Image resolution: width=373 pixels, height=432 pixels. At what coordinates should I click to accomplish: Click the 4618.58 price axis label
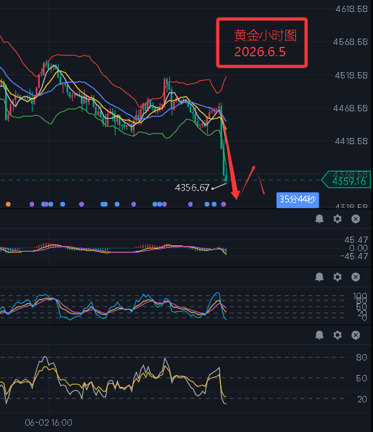[352, 9]
